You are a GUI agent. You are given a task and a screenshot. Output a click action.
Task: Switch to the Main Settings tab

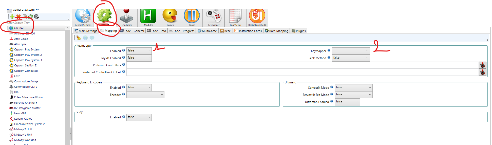(86, 31)
